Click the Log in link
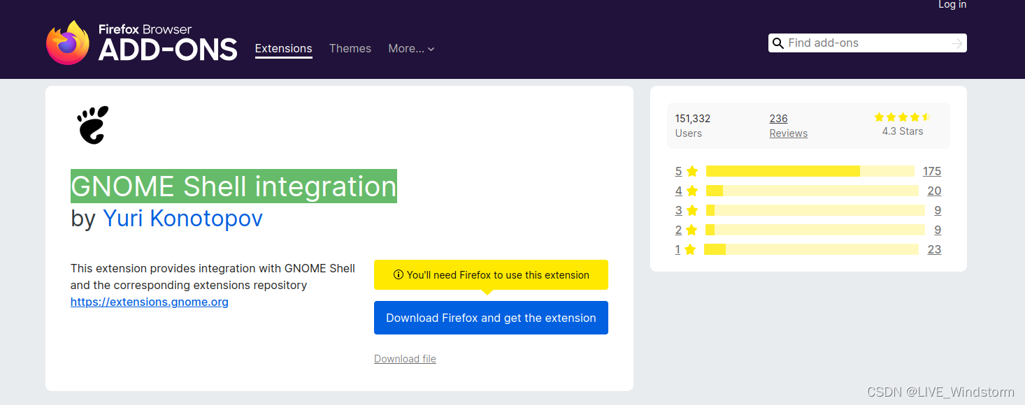Screen dimensions: 1025x405 coord(952,5)
